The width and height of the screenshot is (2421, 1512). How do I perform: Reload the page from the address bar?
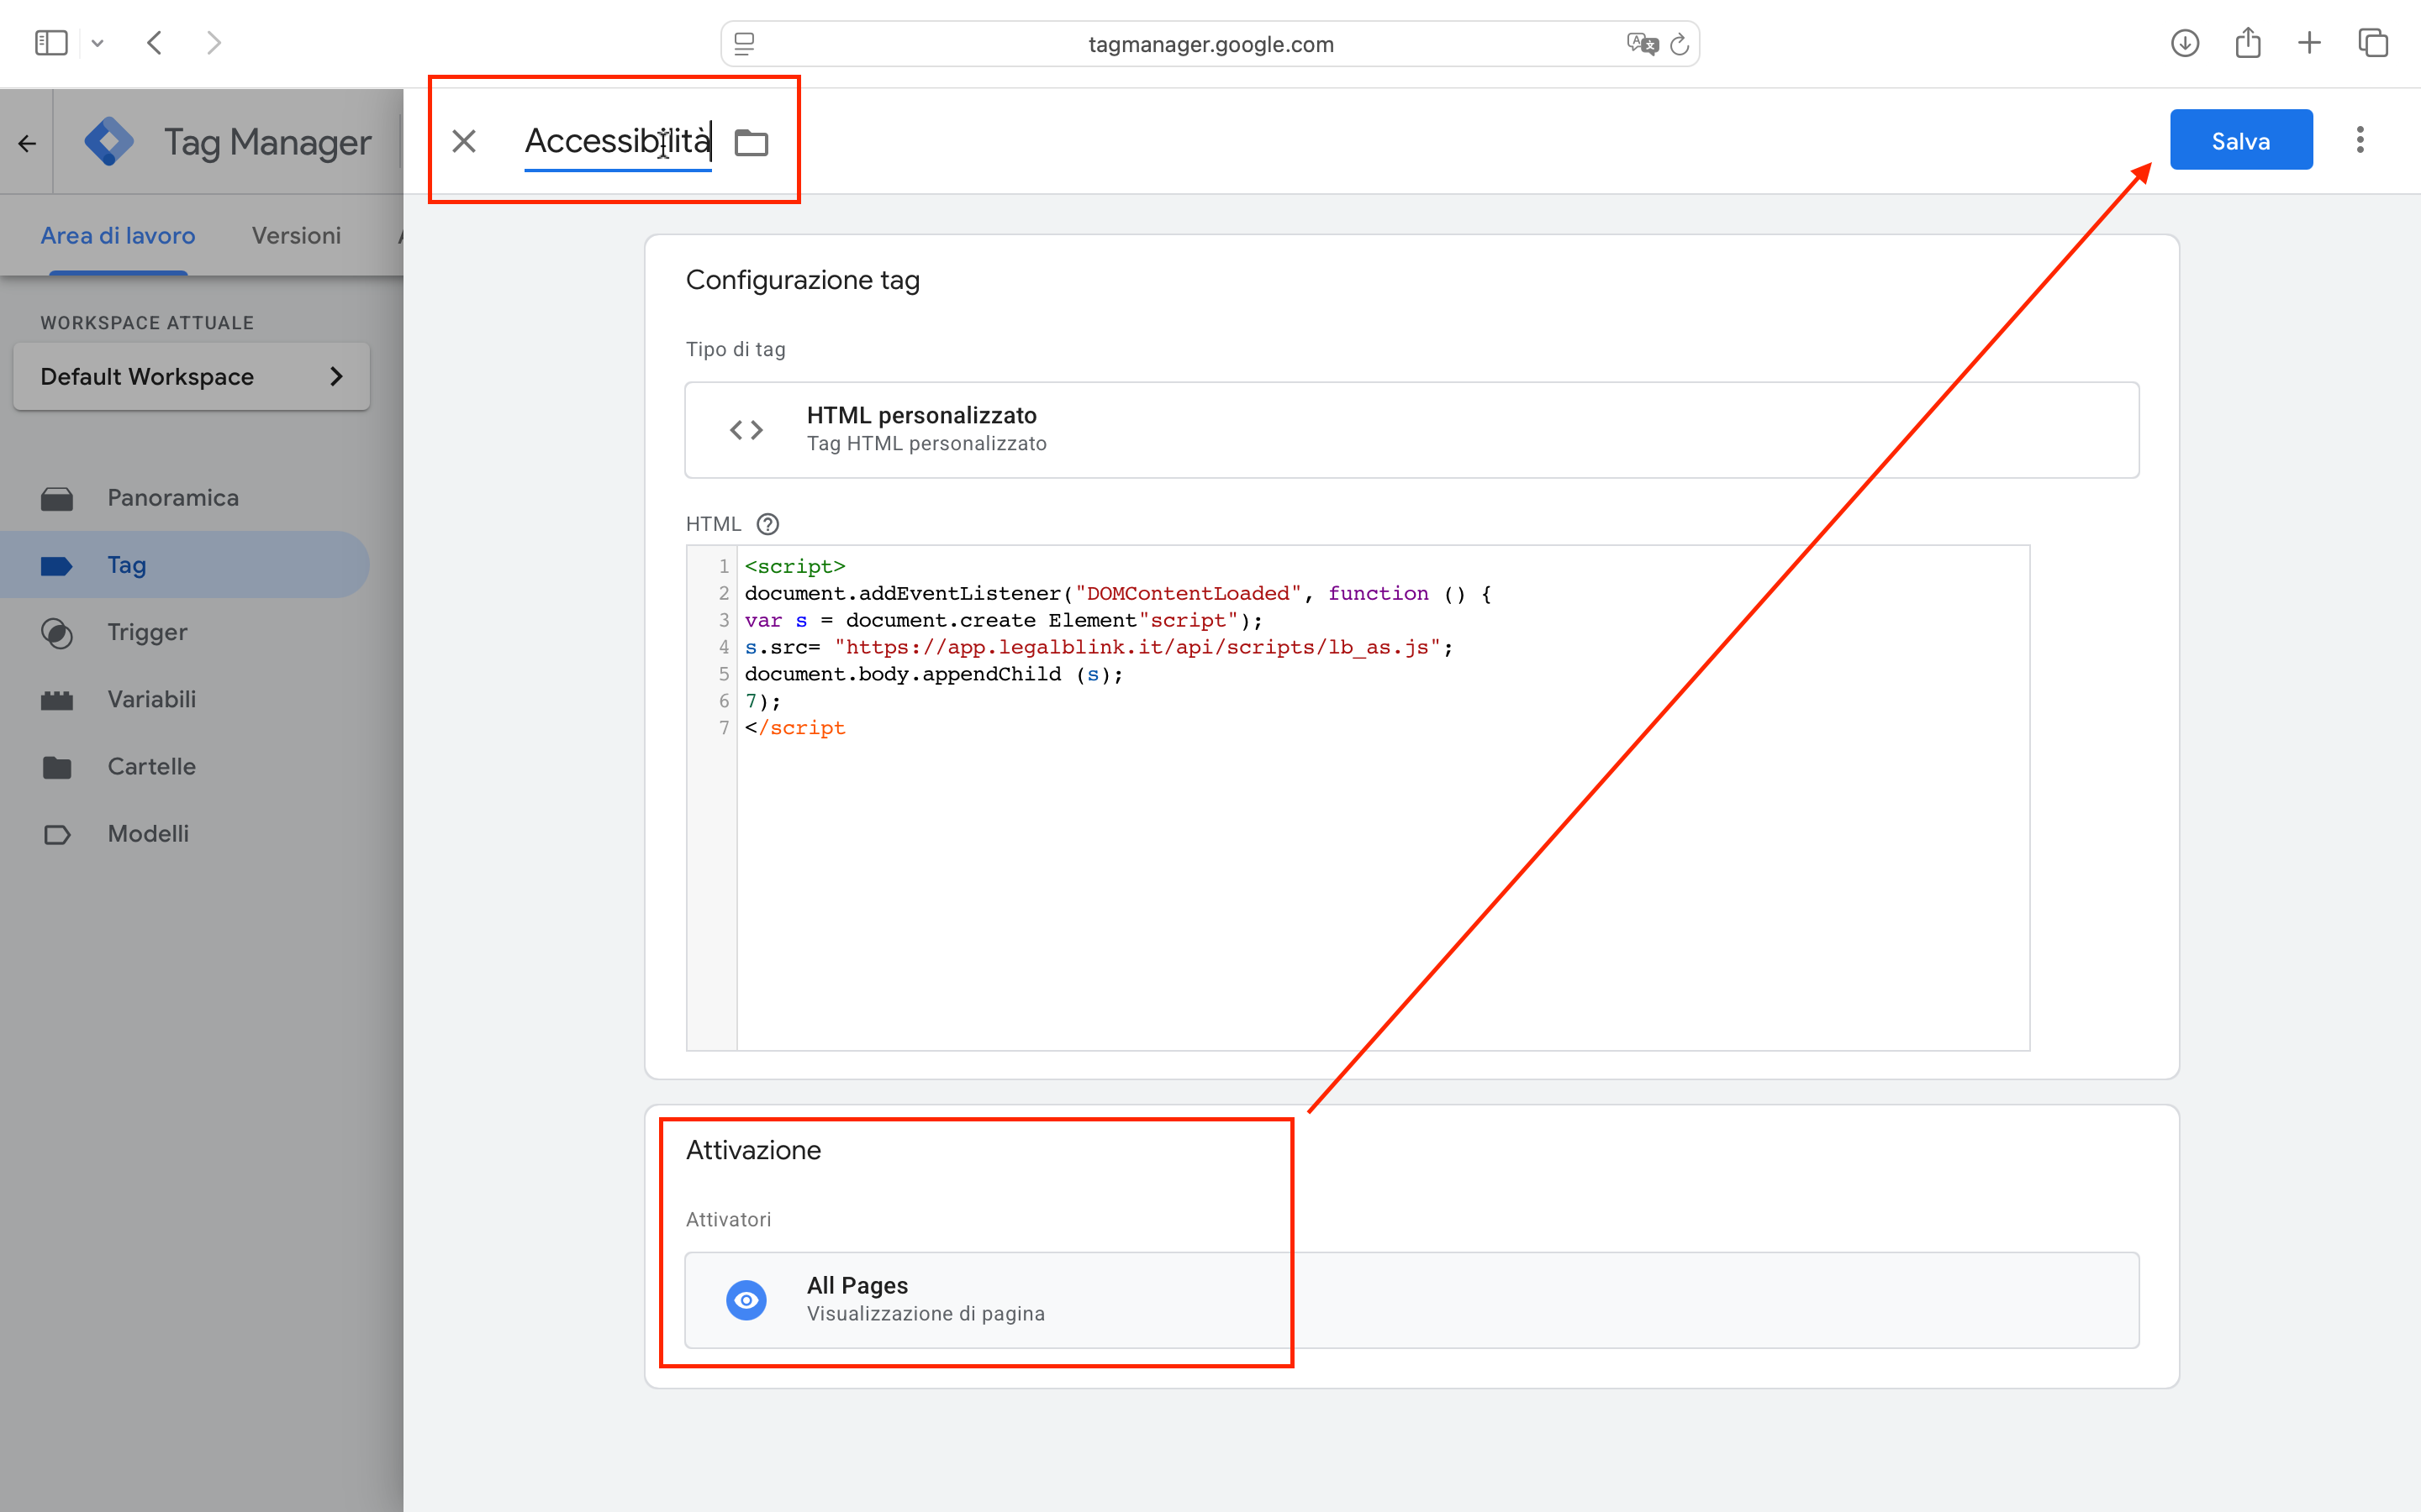click(1680, 44)
